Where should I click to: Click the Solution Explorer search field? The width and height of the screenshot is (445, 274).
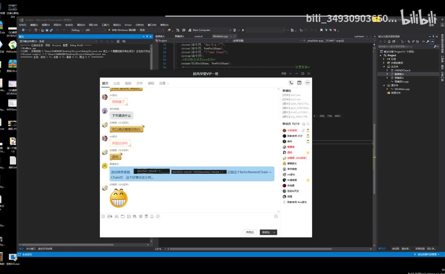(406, 46)
